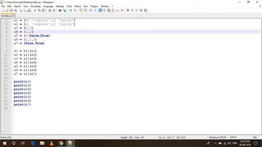Open the Tools menu

point(69,6)
